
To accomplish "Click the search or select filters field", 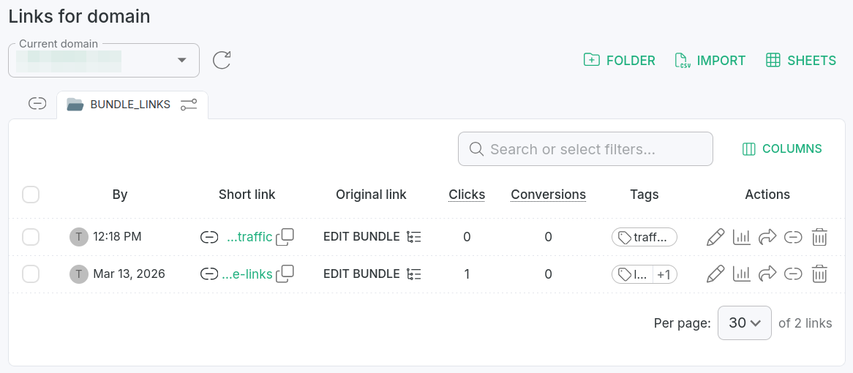I will (x=585, y=149).
